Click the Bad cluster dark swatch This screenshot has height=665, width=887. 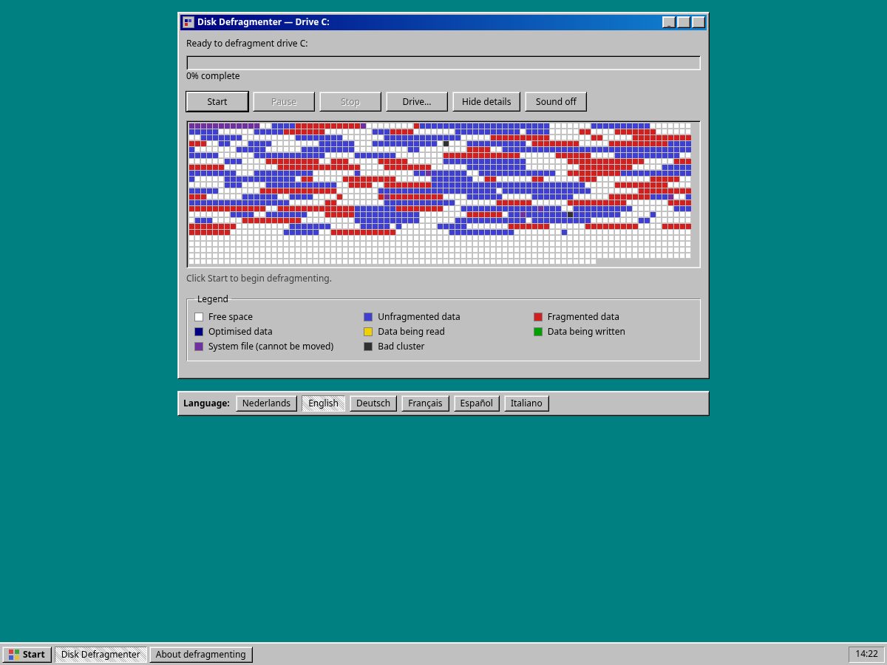tap(368, 347)
